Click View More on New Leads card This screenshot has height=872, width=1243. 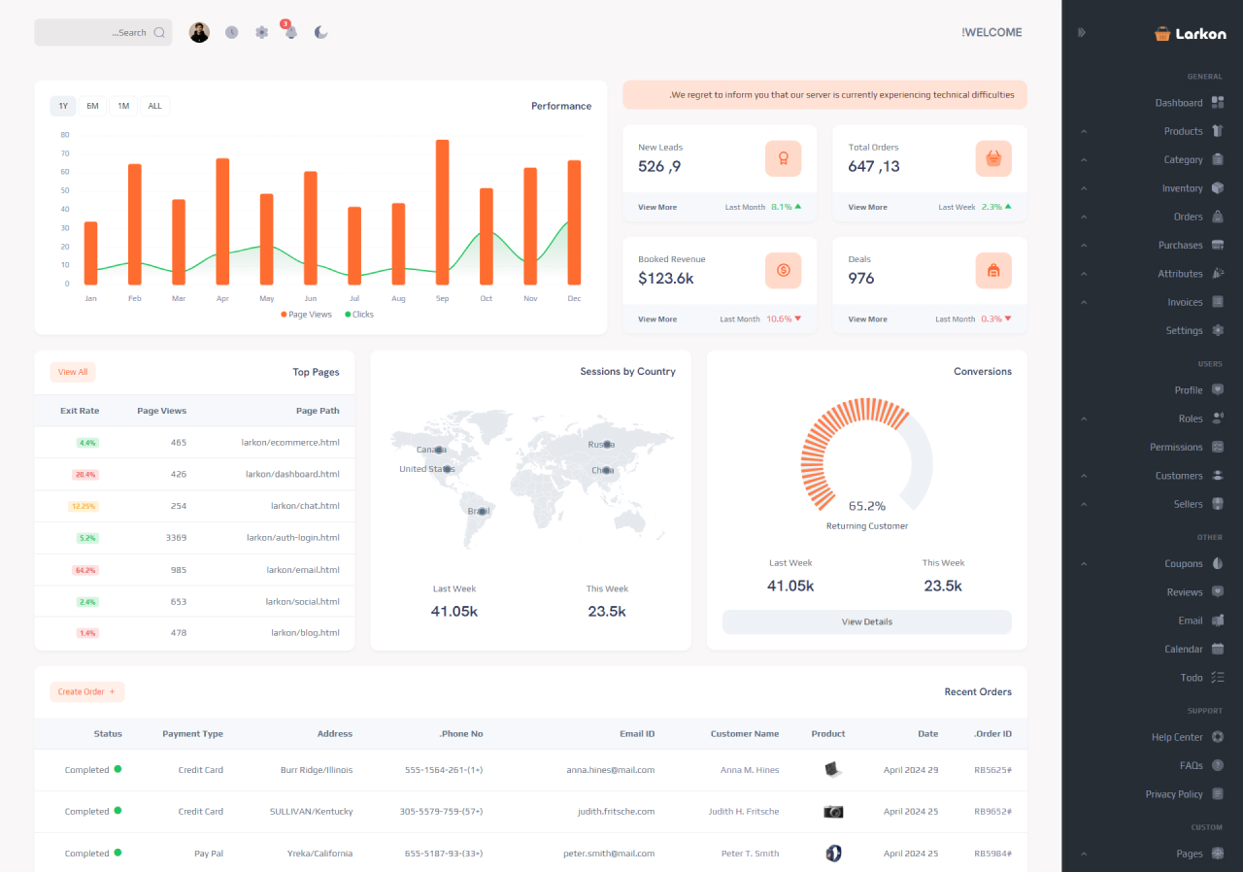pyautogui.click(x=657, y=207)
